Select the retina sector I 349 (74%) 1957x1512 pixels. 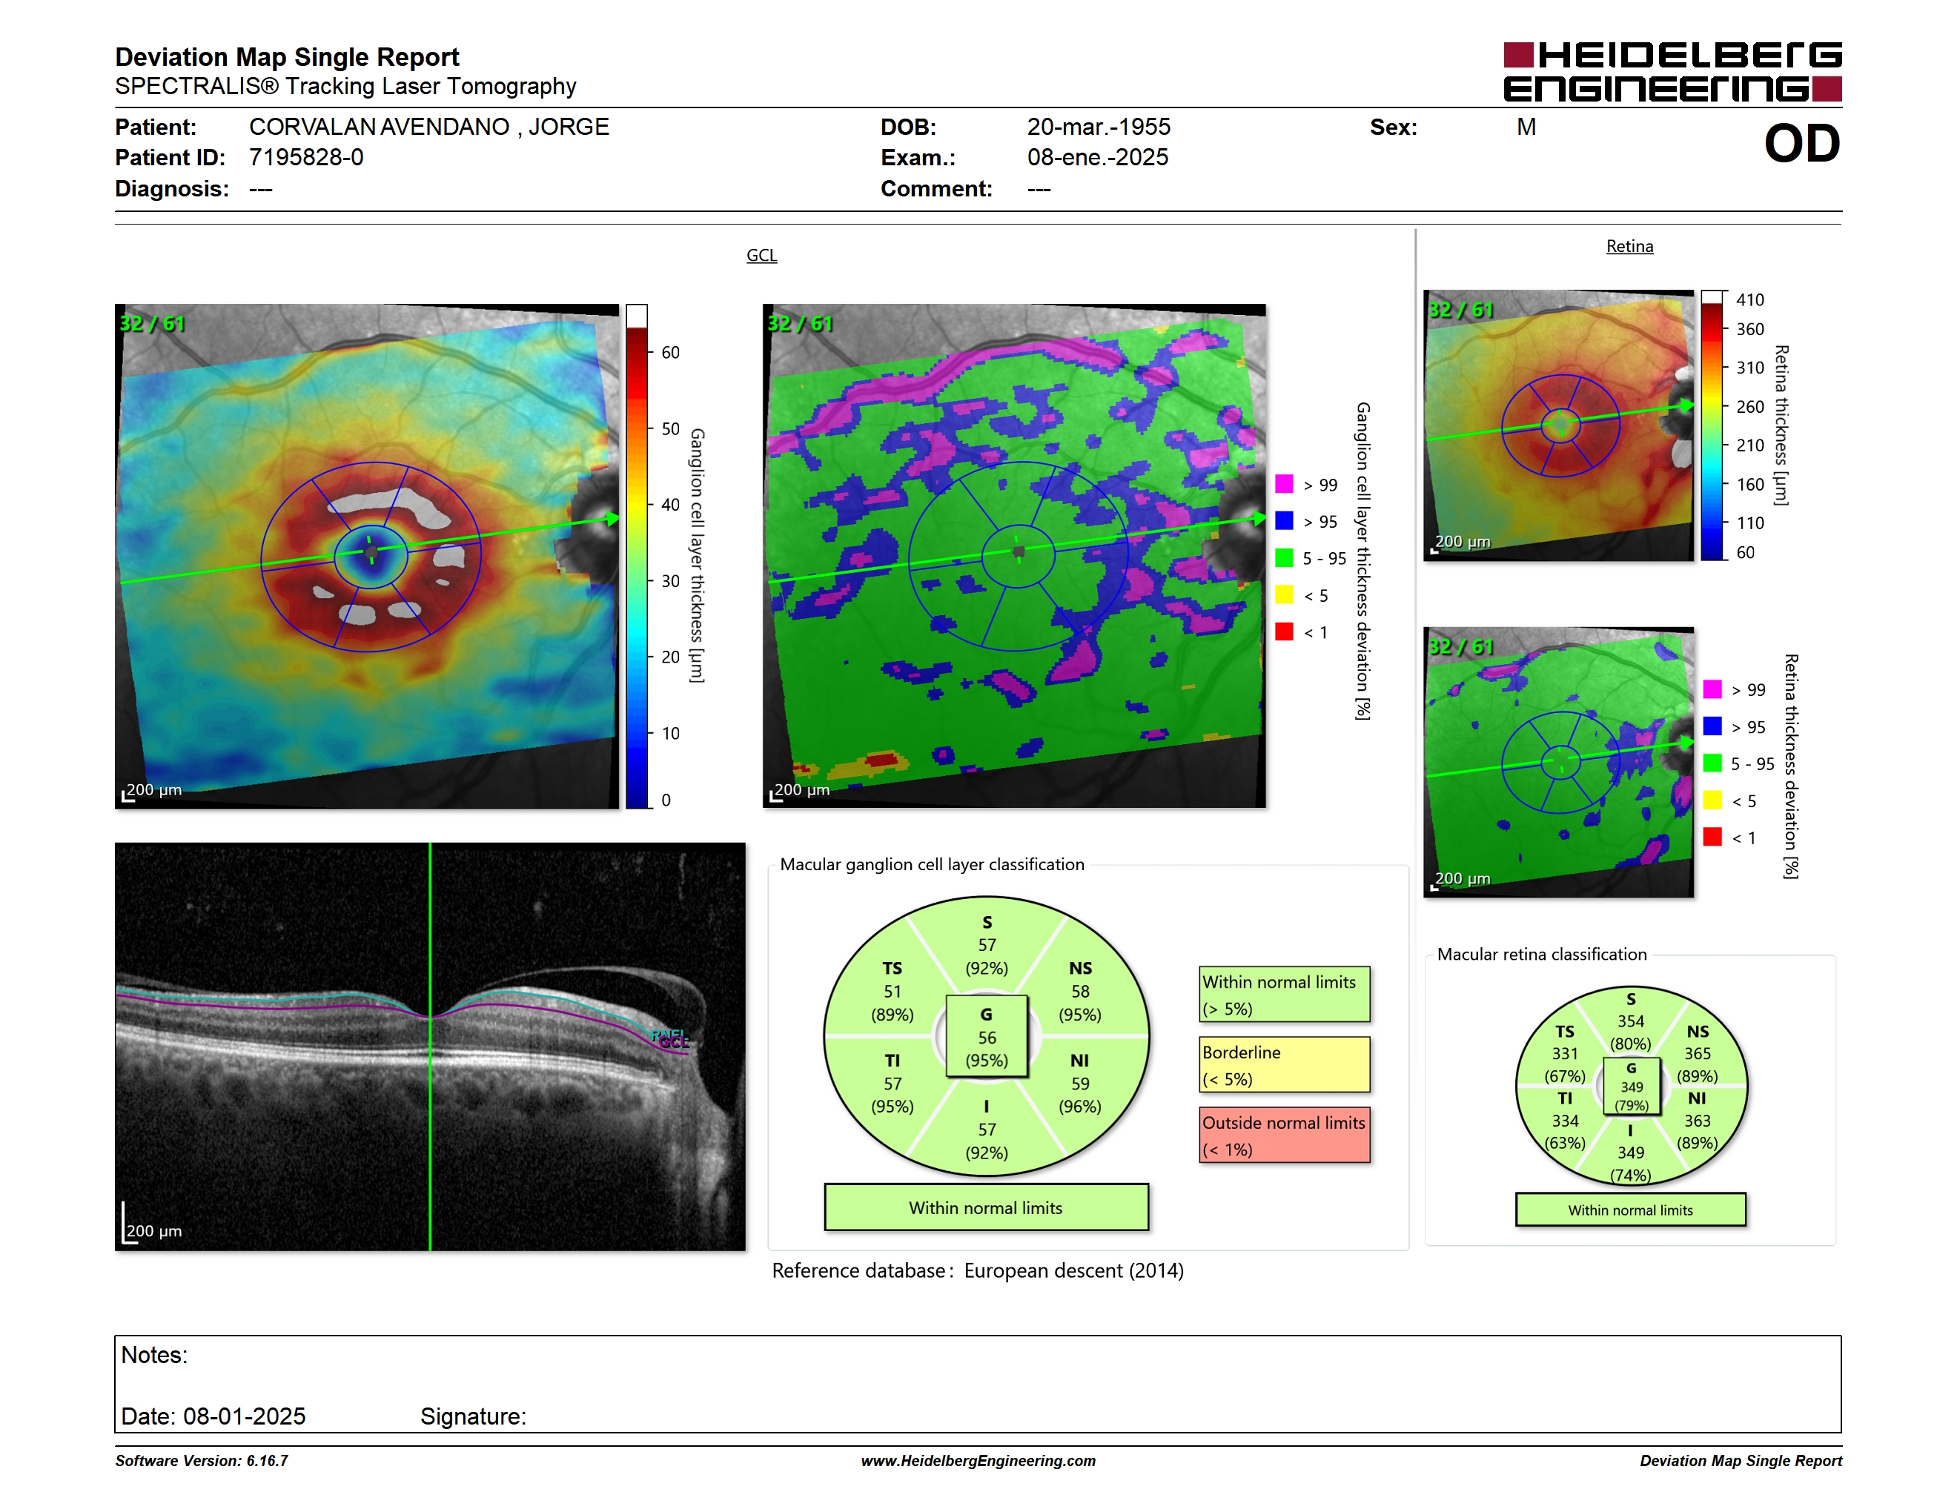pos(1630,1153)
